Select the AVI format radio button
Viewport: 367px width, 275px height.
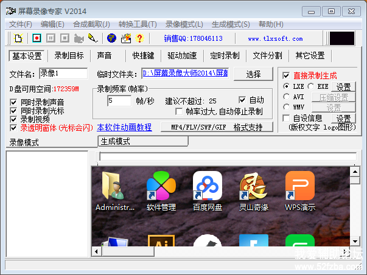point(286,96)
